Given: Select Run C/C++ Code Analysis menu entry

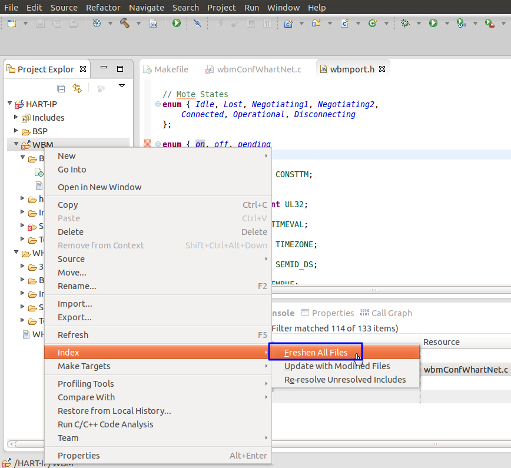Looking at the screenshot, I should click(105, 424).
